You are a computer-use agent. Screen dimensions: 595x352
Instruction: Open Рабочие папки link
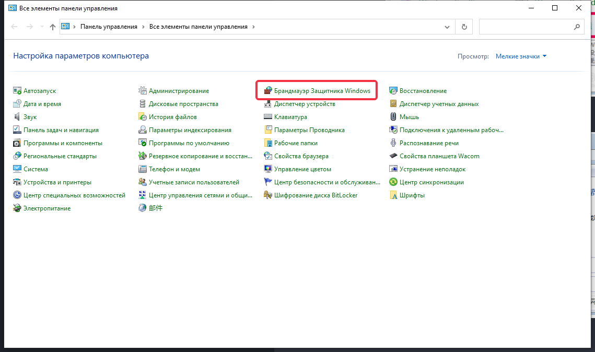click(296, 143)
